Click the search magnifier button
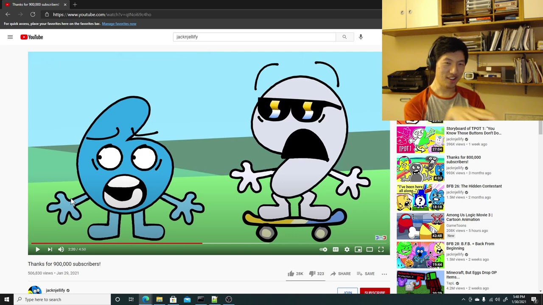 click(344, 37)
